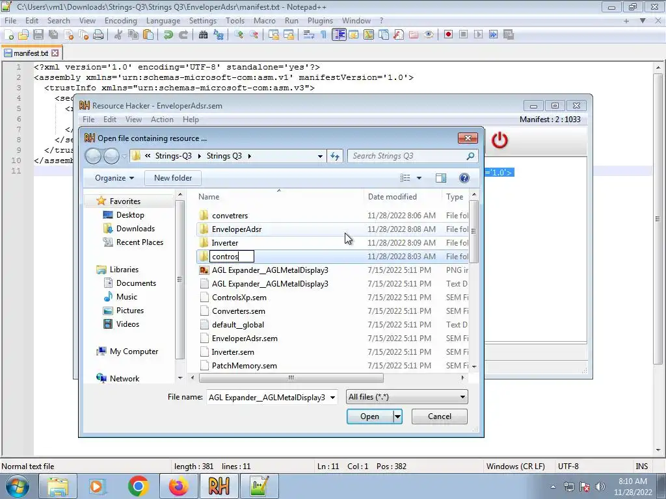Click the Replace icon in Notepad++ toolbar
666x499 pixels.
pos(219,35)
